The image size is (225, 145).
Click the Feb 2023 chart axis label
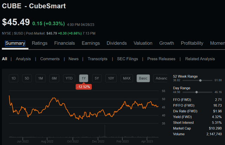pos(123,141)
